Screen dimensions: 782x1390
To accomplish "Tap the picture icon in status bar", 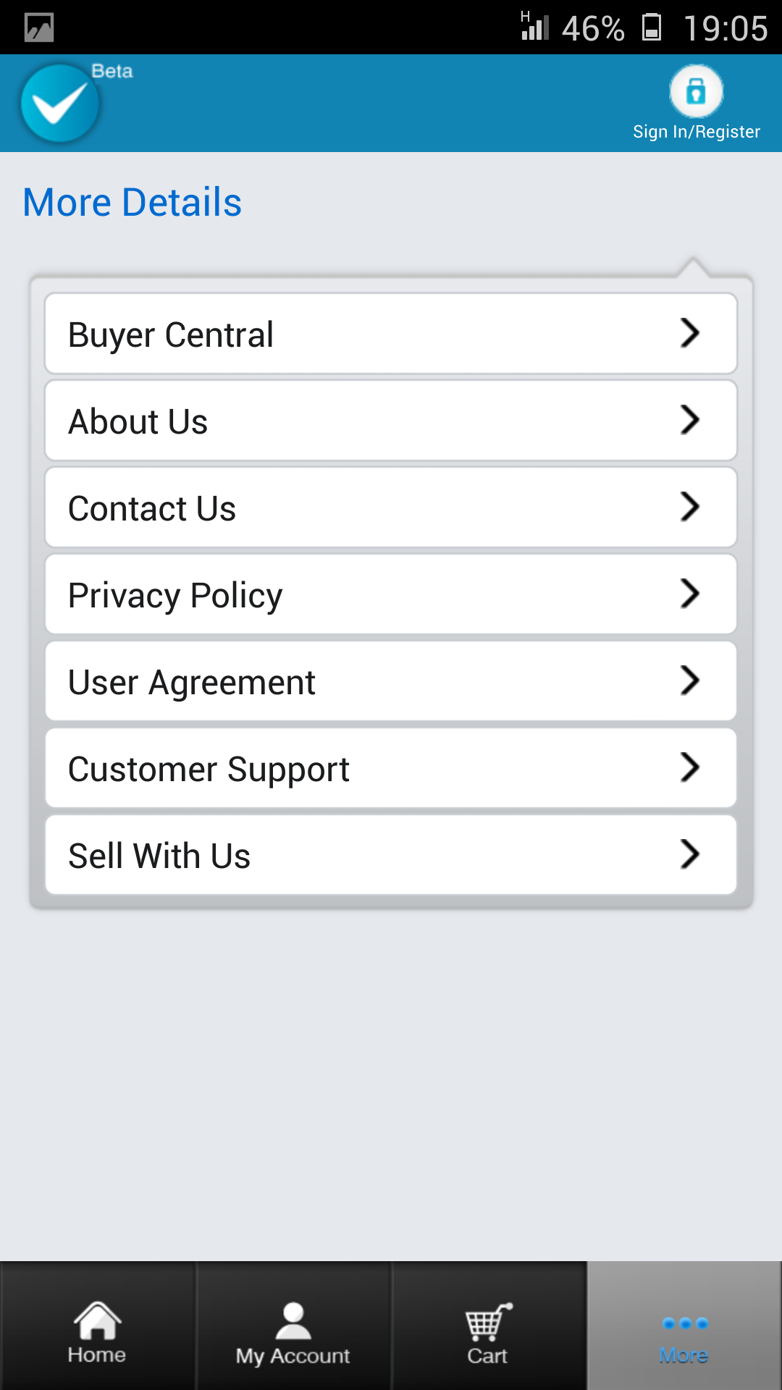I will (x=39, y=28).
